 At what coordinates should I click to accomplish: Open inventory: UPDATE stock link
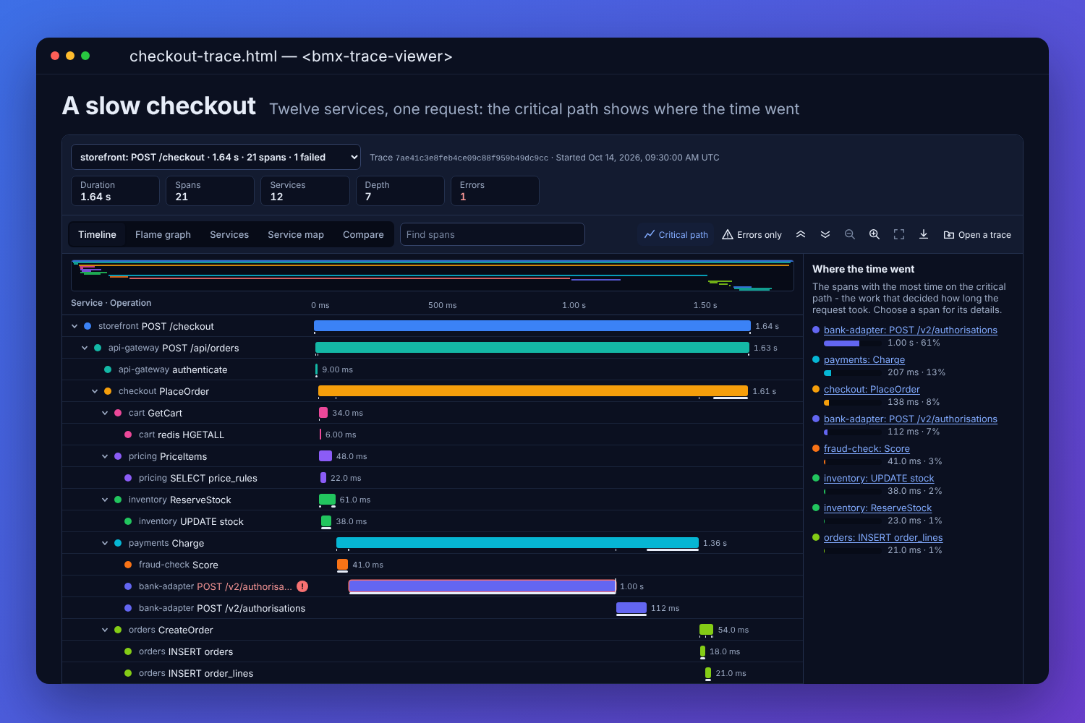click(879, 478)
